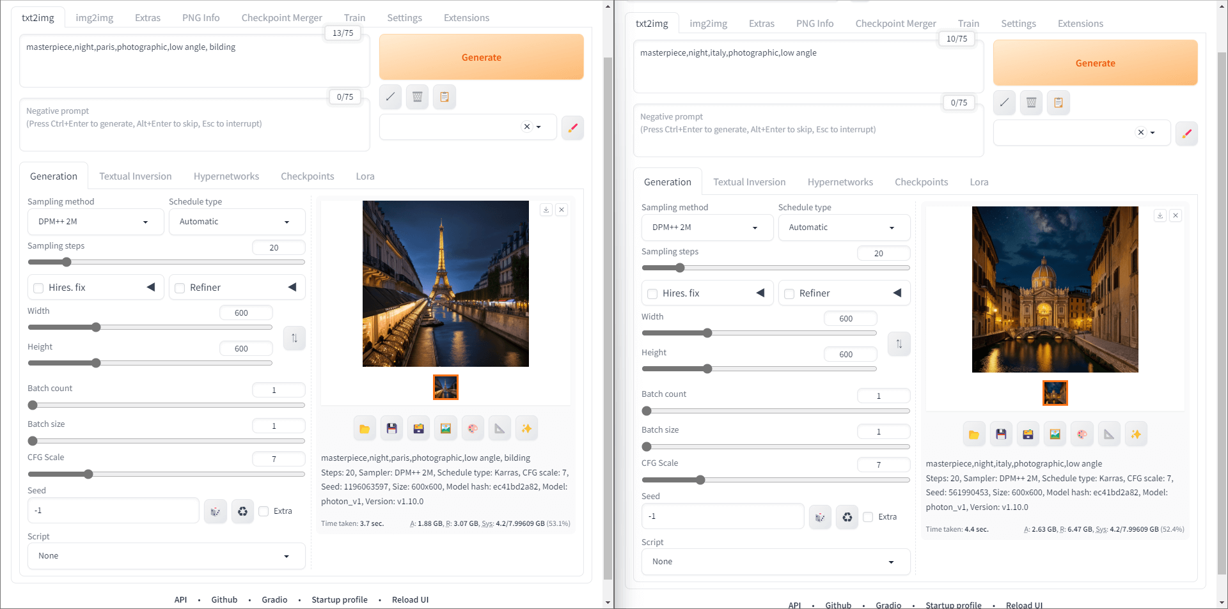The width and height of the screenshot is (1228, 609).
Task: Enable Hires. fix checkbox in left window
Action: tap(39, 288)
